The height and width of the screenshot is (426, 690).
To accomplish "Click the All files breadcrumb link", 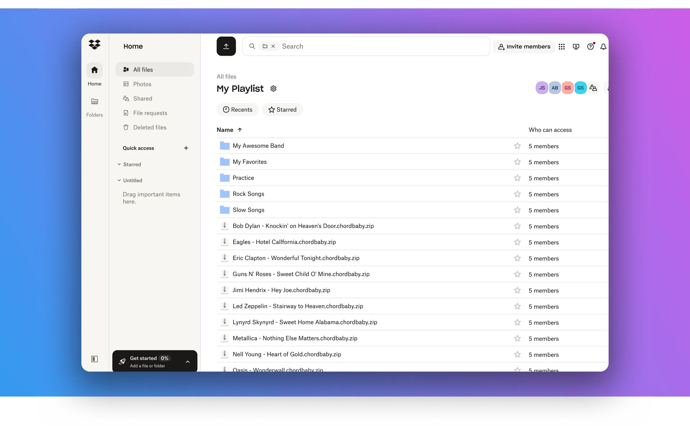I will click(x=226, y=77).
